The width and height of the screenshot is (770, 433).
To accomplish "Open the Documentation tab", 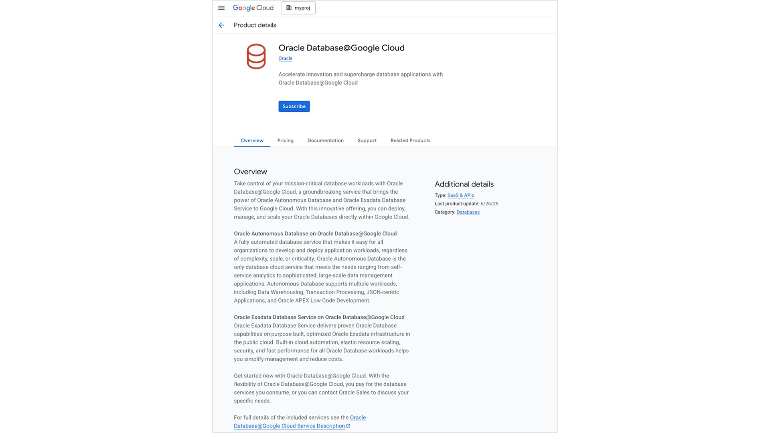I will pyautogui.click(x=325, y=140).
